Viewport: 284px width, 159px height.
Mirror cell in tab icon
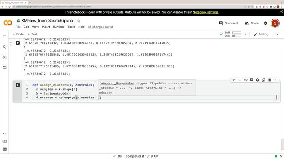pos(264,80)
